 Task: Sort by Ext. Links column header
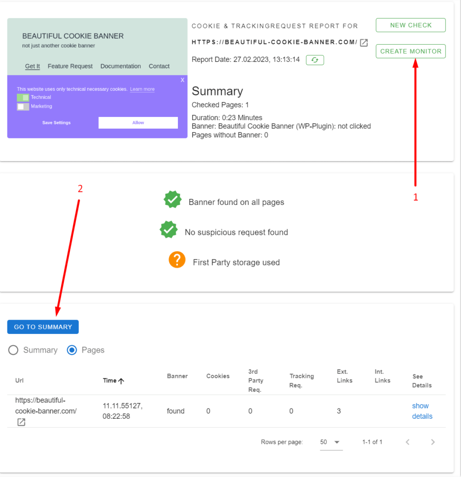click(x=345, y=376)
